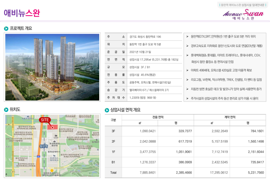
Task: Click the yellow dot near 이마트트레이더스 on map
Action: click(52, 171)
